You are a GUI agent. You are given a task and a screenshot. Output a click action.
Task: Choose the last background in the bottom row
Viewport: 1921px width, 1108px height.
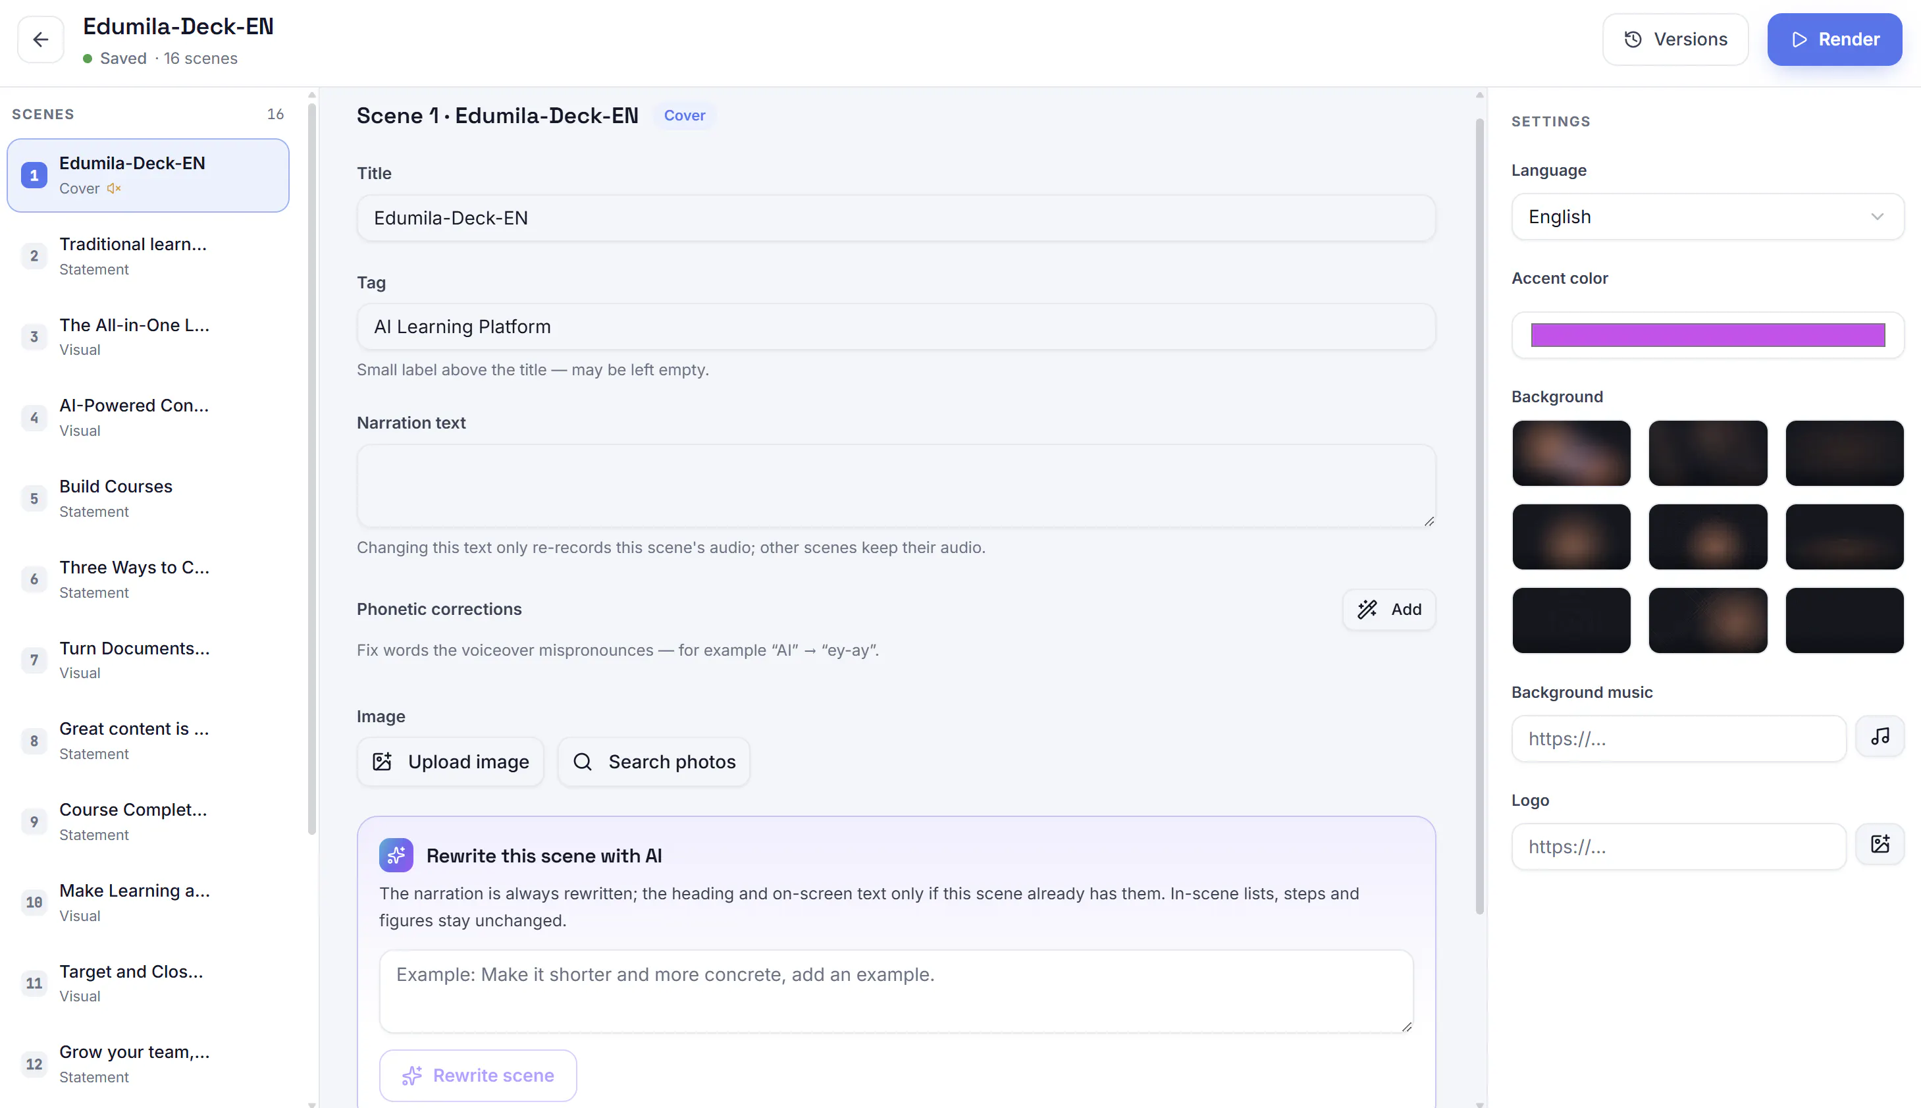[x=1844, y=621]
